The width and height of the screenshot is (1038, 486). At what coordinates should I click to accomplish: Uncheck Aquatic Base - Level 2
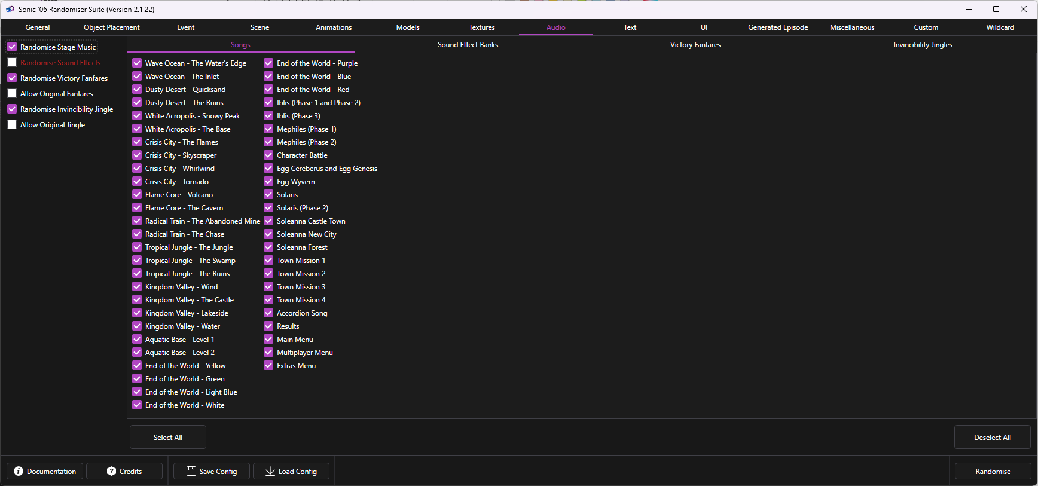tap(137, 352)
